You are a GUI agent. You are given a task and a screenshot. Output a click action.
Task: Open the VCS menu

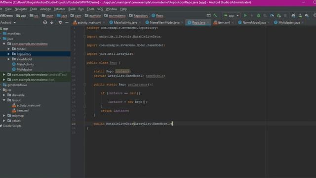coord(100,9)
